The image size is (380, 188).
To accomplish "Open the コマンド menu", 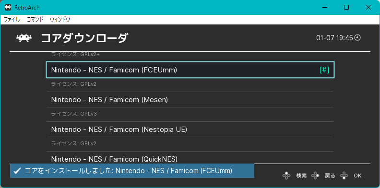I will point(35,20).
